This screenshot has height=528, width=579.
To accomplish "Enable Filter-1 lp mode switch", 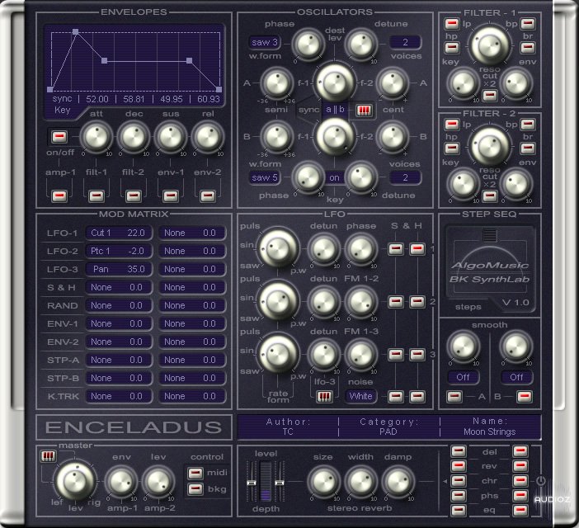I will click(452, 24).
